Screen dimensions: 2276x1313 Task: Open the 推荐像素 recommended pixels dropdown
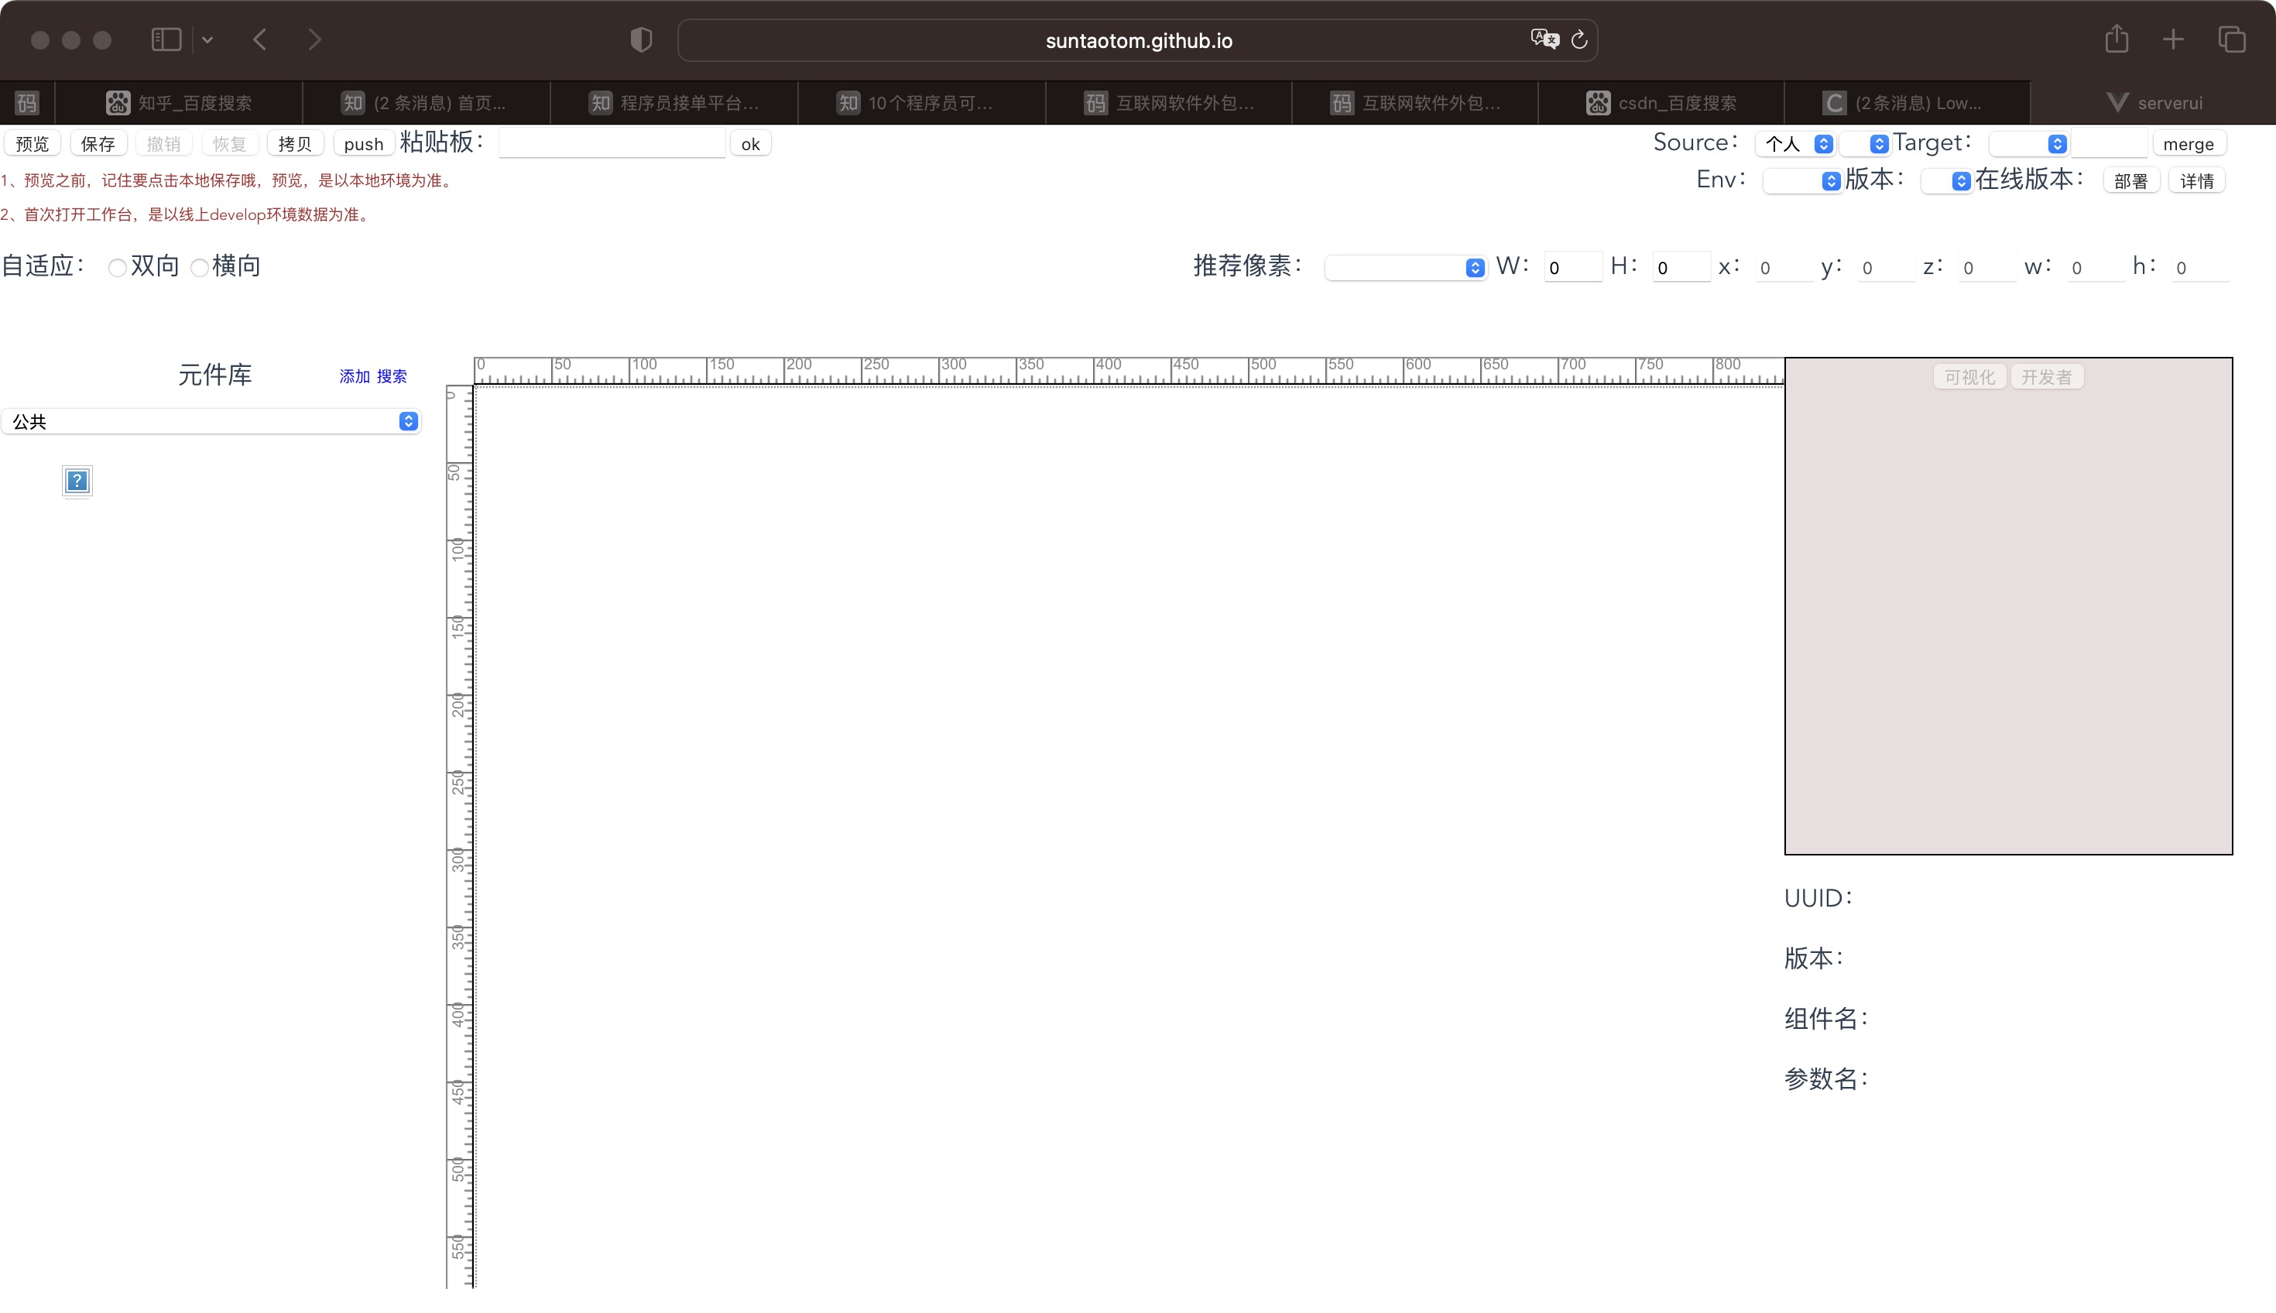(1405, 267)
